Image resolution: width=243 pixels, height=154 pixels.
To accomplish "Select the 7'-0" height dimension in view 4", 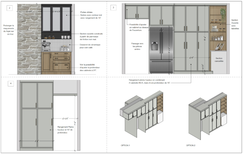I will [x=75, y=123].
